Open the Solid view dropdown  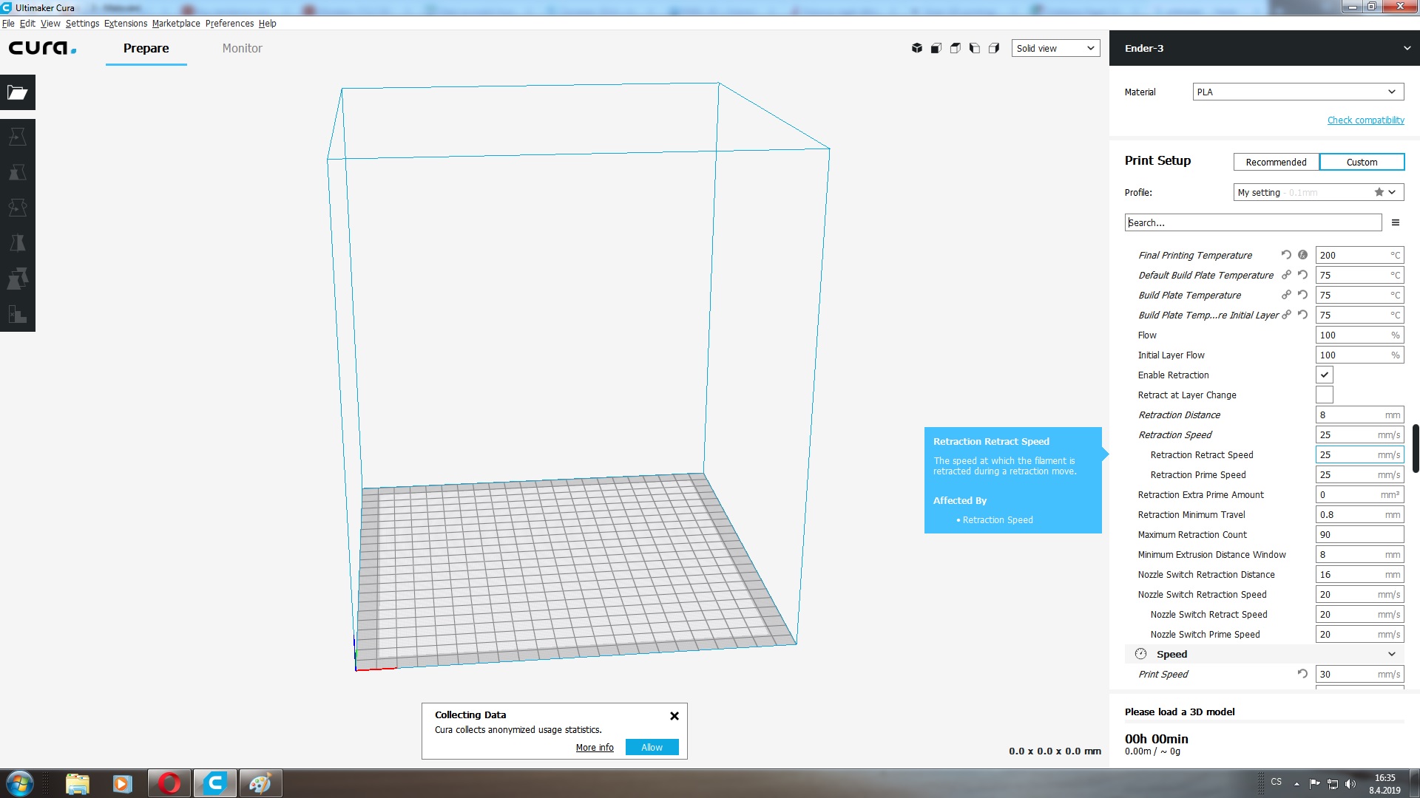point(1055,49)
